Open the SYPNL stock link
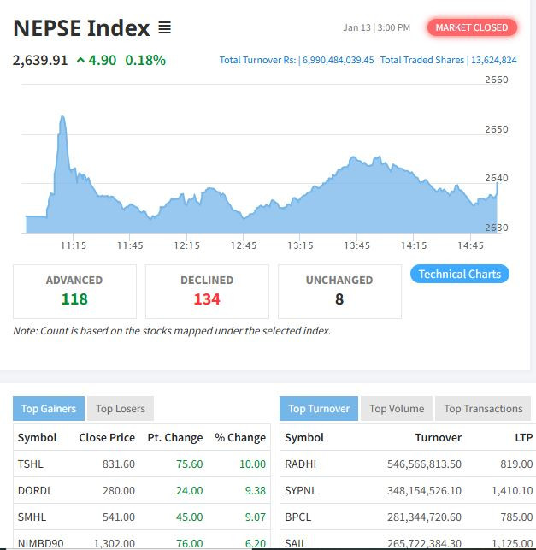 click(301, 491)
